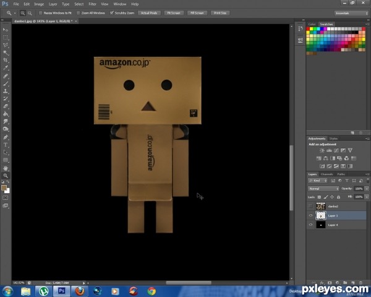Screen dimensions: 371x297
Task: Open the Adjustments panel flyout menu
Action: point(367,139)
